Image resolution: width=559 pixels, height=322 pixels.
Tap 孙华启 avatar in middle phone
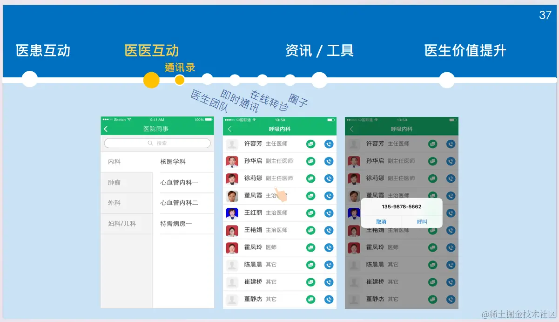(232, 161)
